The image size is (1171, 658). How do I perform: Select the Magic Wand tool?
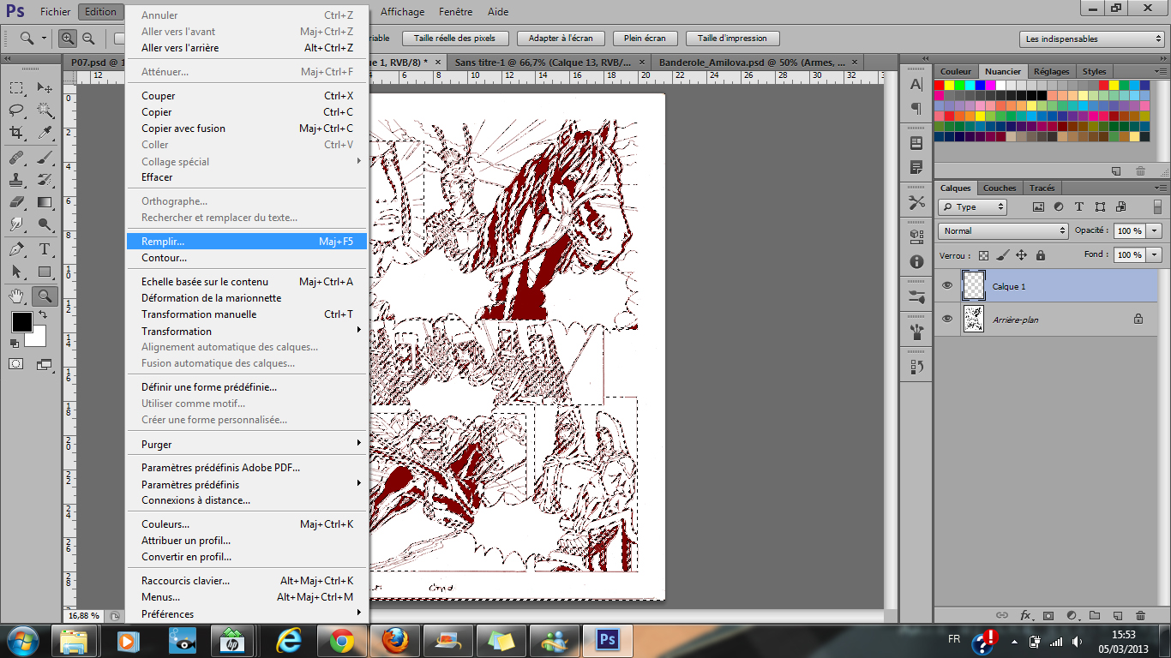45,110
